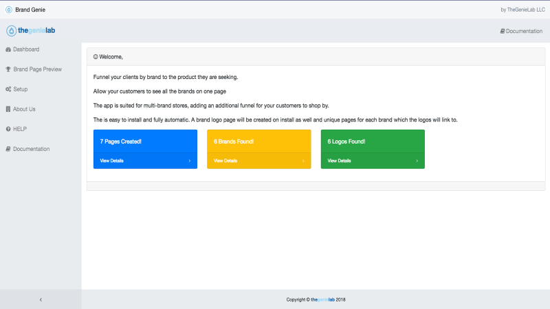Collapse the sidebar with the left chevron
Image resolution: width=550 pixels, height=309 pixels.
click(41, 299)
